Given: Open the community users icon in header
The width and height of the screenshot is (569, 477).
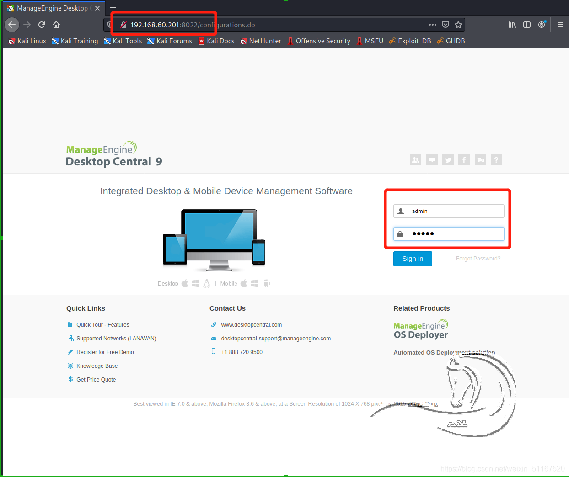Looking at the screenshot, I should [415, 160].
